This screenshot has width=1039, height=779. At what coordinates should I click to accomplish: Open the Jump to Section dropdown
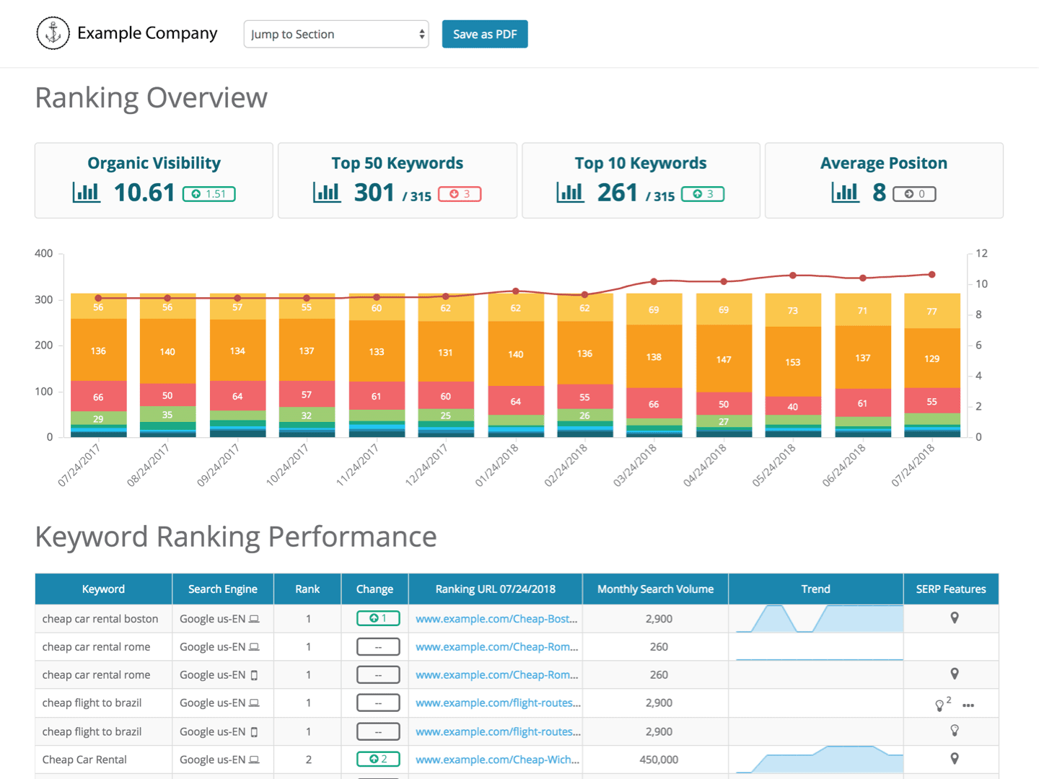click(336, 34)
